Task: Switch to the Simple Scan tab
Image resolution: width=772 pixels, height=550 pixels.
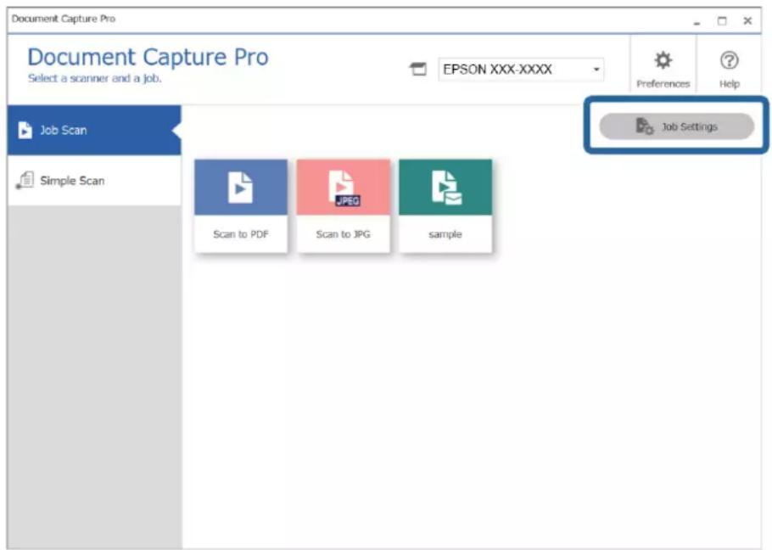Action: click(94, 181)
